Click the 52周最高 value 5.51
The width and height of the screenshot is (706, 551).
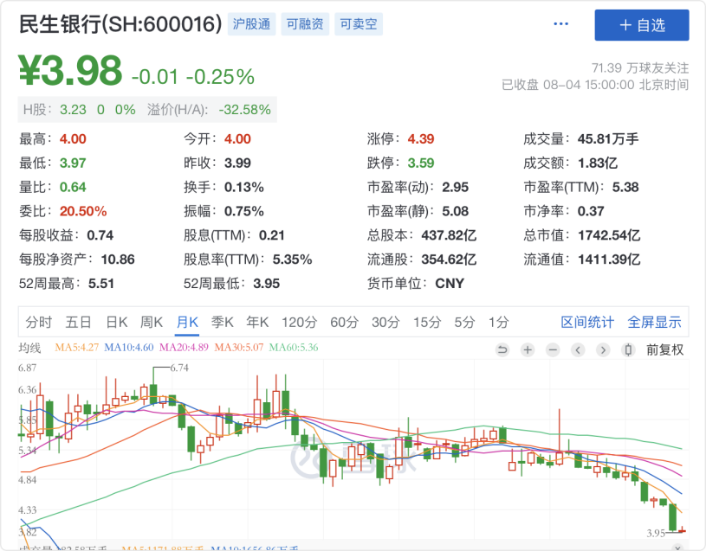pyautogui.click(x=101, y=284)
